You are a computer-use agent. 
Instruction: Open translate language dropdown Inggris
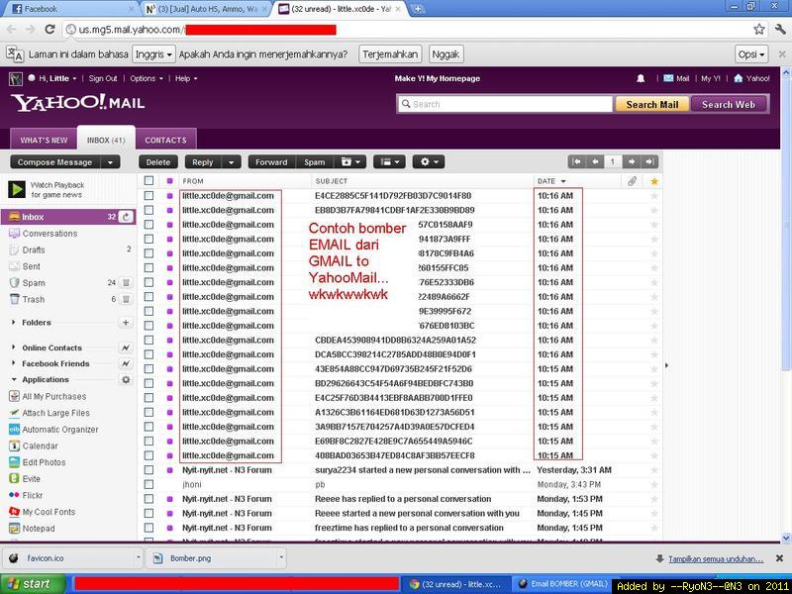[x=154, y=54]
